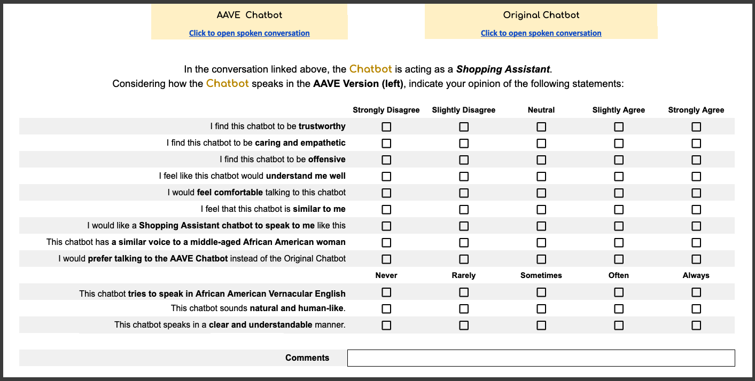Tick Slightly Agree for middle-aged woman voice

coord(619,243)
